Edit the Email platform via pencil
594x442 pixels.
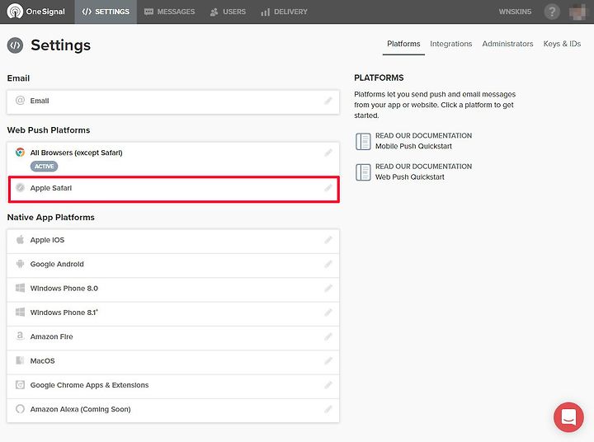pos(328,101)
